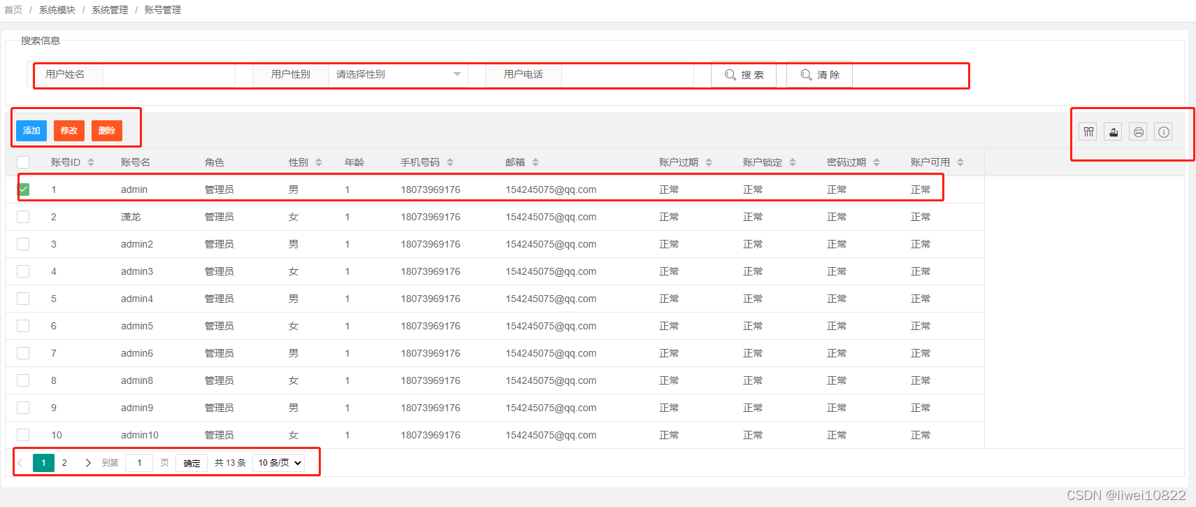This screenshot has width=1196, height=507.
Task: Check the admin9 row checkbox
Action: [x=23, y=408]
